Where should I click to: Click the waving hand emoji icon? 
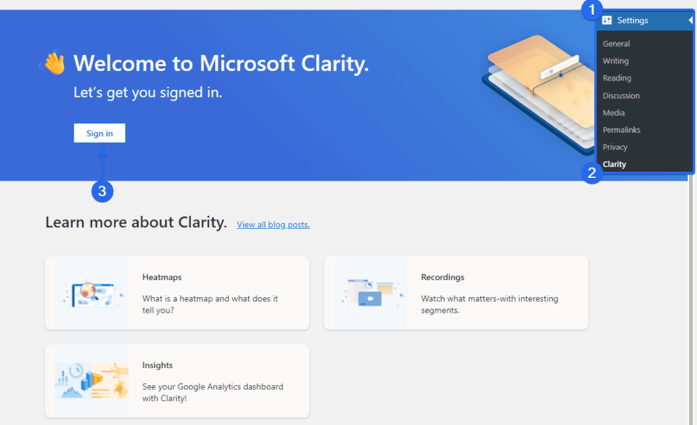(53, 62)
